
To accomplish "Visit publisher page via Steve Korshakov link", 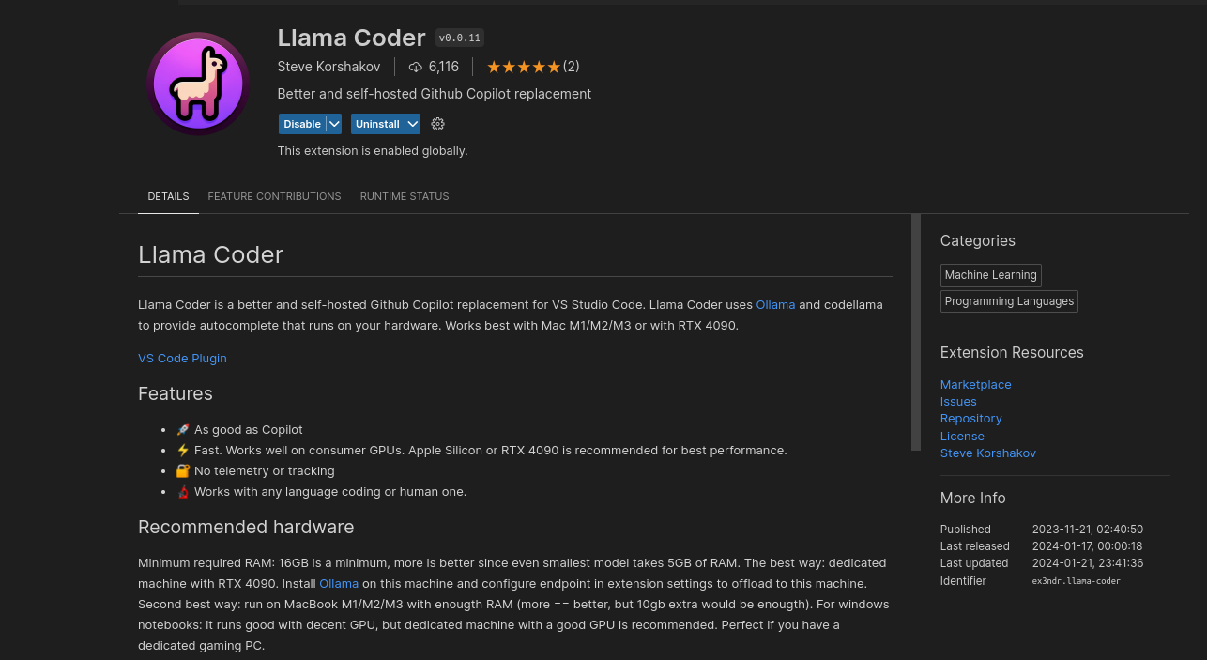I will (x=987, y=453).
